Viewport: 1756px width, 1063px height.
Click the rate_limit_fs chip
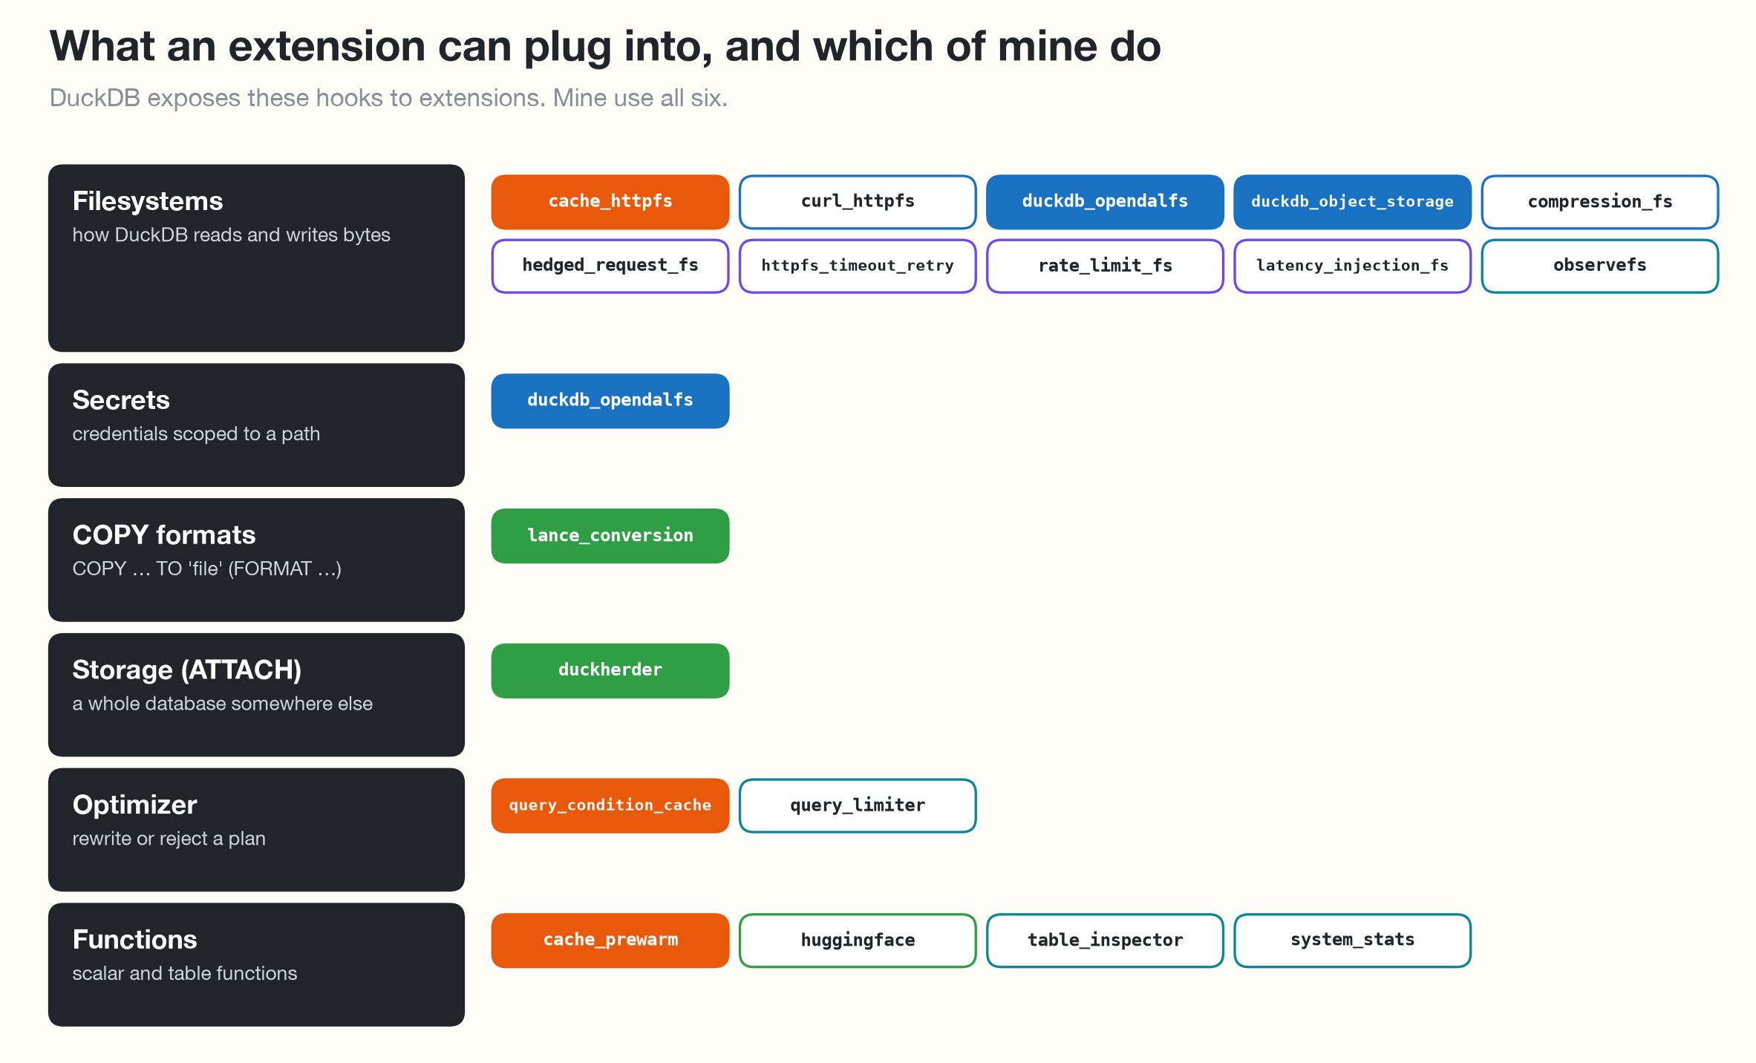click(1105, 266)
